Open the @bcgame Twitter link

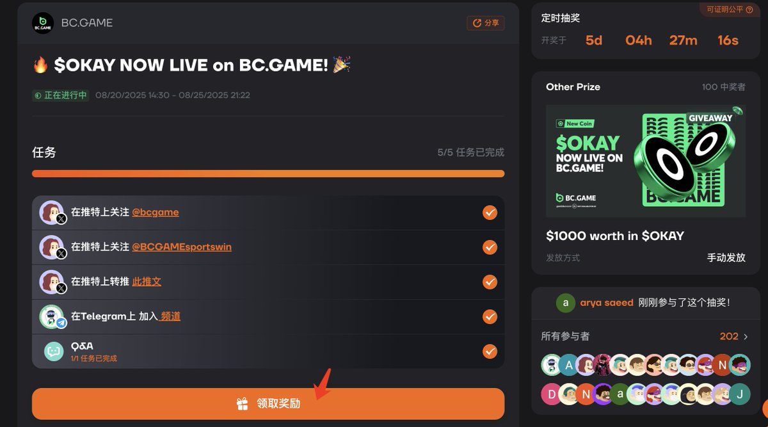point(156,213)
